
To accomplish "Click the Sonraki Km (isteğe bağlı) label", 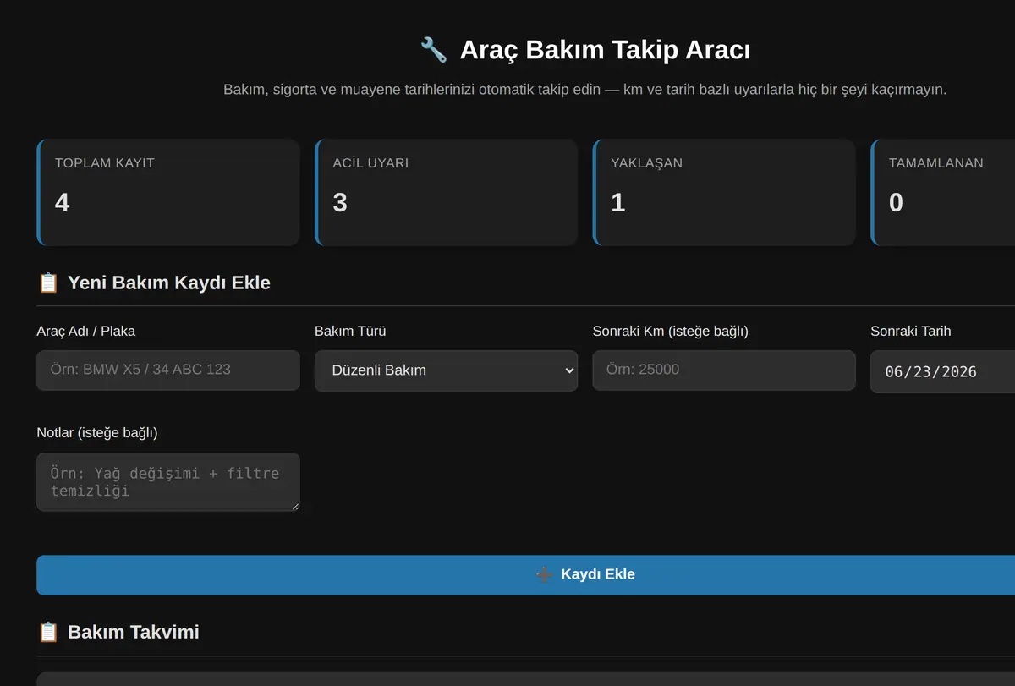I will click(671, 331).
